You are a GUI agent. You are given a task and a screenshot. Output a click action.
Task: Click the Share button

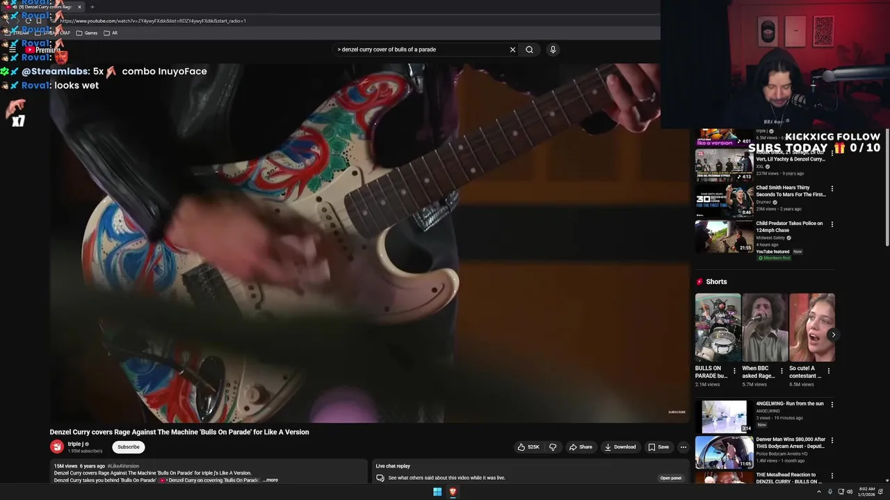click(x=581, y=447)
